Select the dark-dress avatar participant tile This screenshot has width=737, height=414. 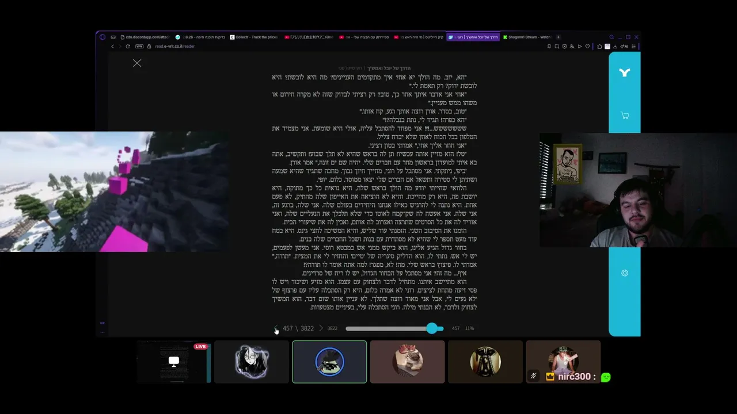point(485,362)
